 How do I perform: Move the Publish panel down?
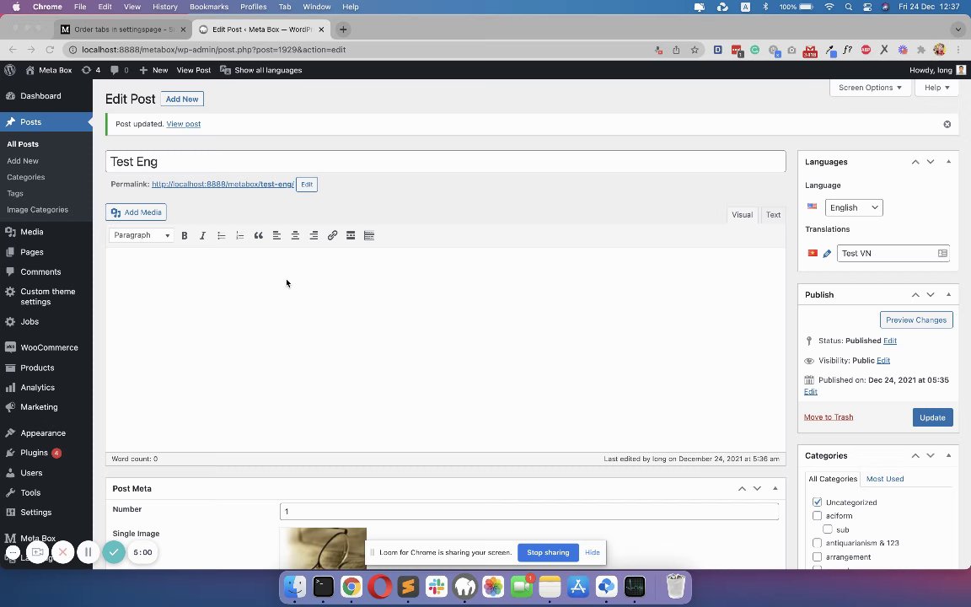931,295
